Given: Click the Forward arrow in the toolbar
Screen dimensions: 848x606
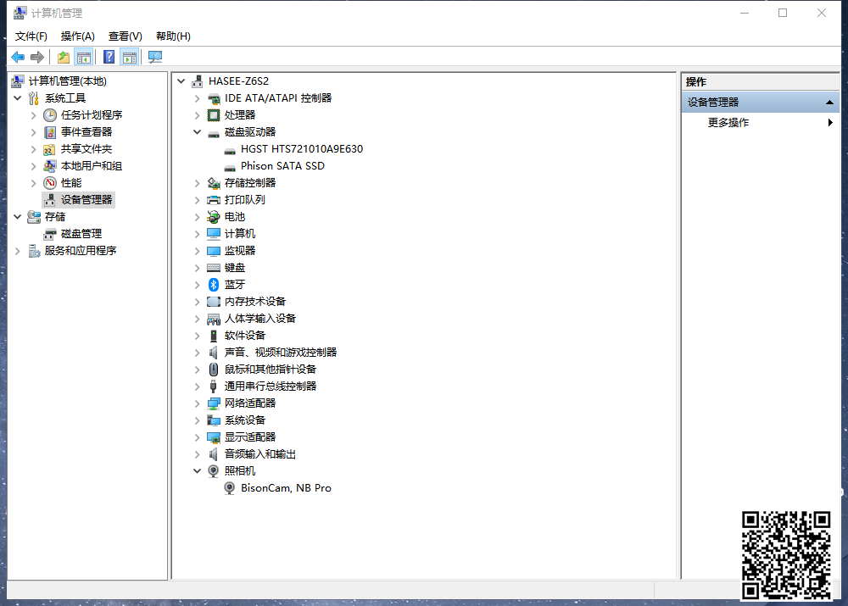Looking at the screenshot, I should tap(36, 57).
